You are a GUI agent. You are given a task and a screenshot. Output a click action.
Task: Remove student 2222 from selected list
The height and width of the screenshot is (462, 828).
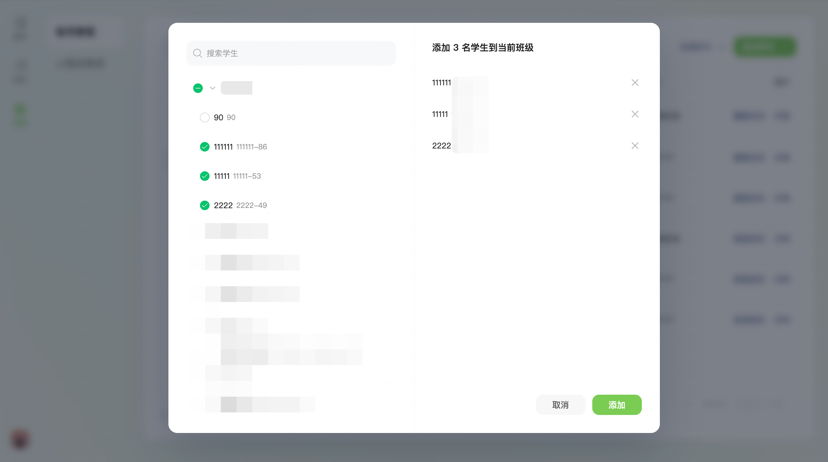coord(635,146)
